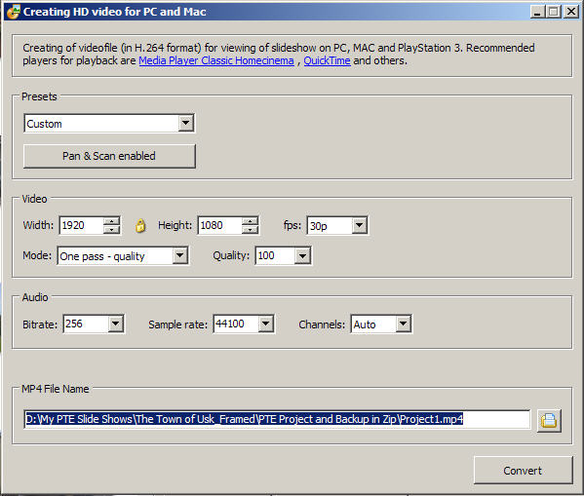
Task: Open the MP4 file browse folder icon
Action: [x=549, y=420]
